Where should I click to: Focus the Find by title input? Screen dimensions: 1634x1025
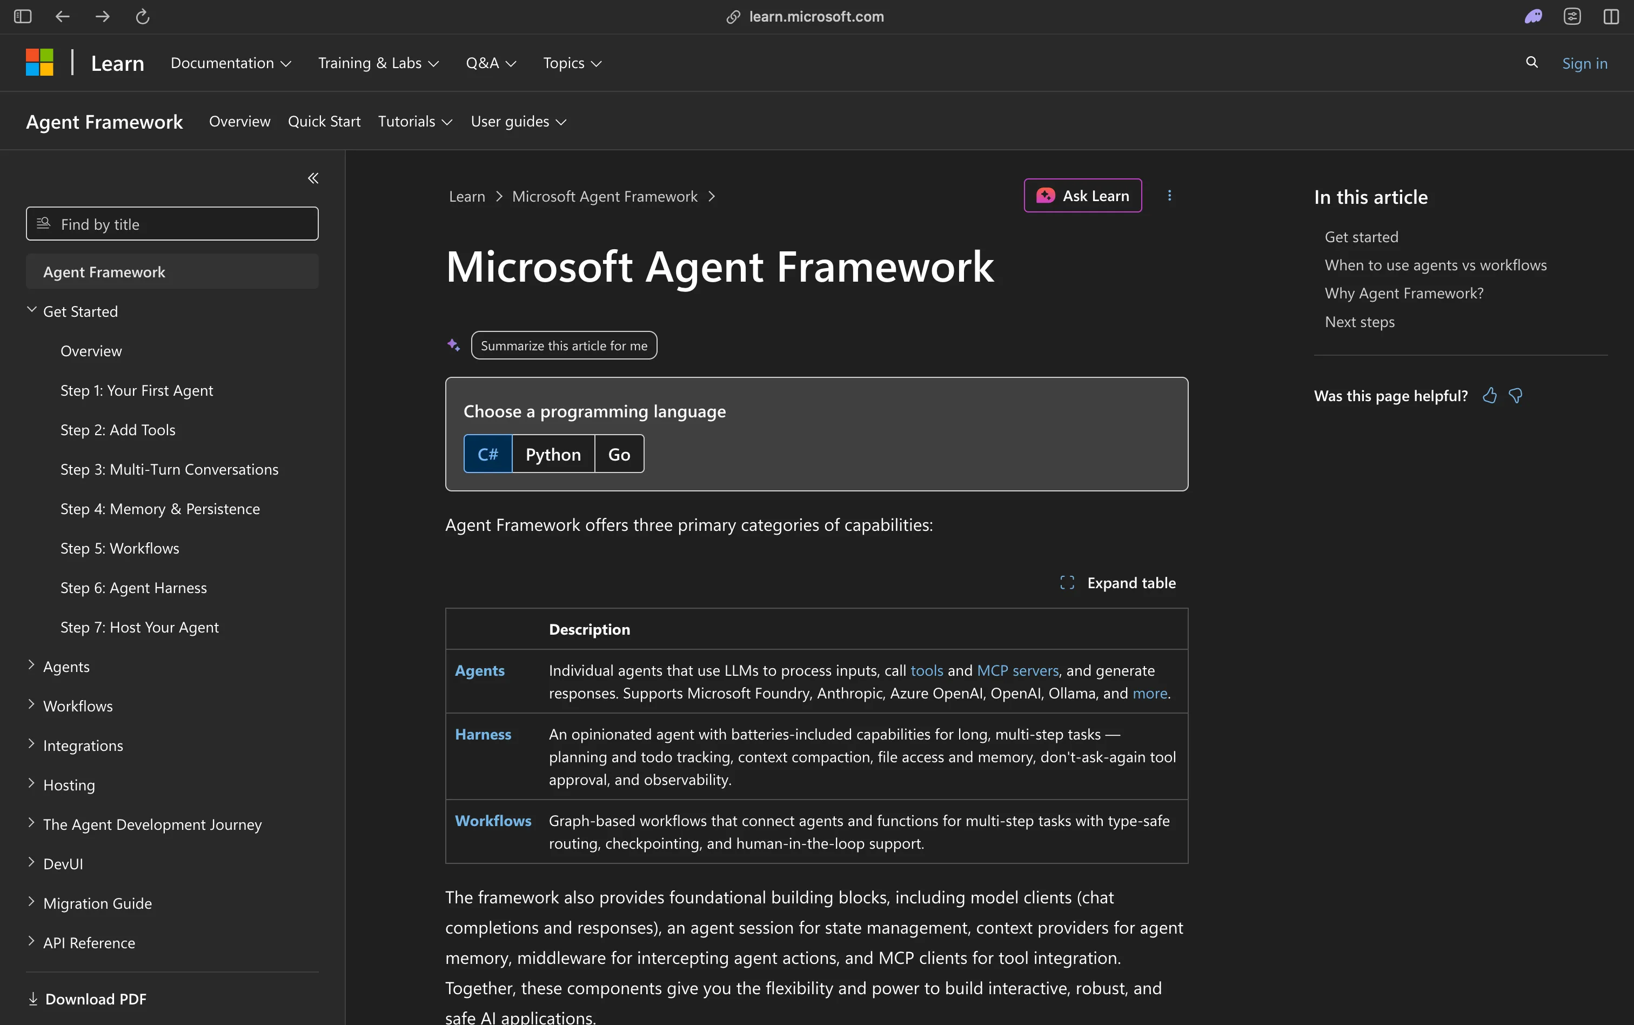tap(172, 224)
